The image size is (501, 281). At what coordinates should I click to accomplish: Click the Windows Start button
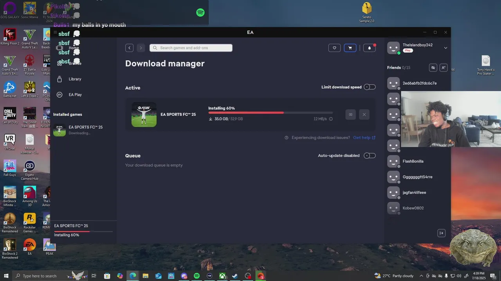click(6, 276)
